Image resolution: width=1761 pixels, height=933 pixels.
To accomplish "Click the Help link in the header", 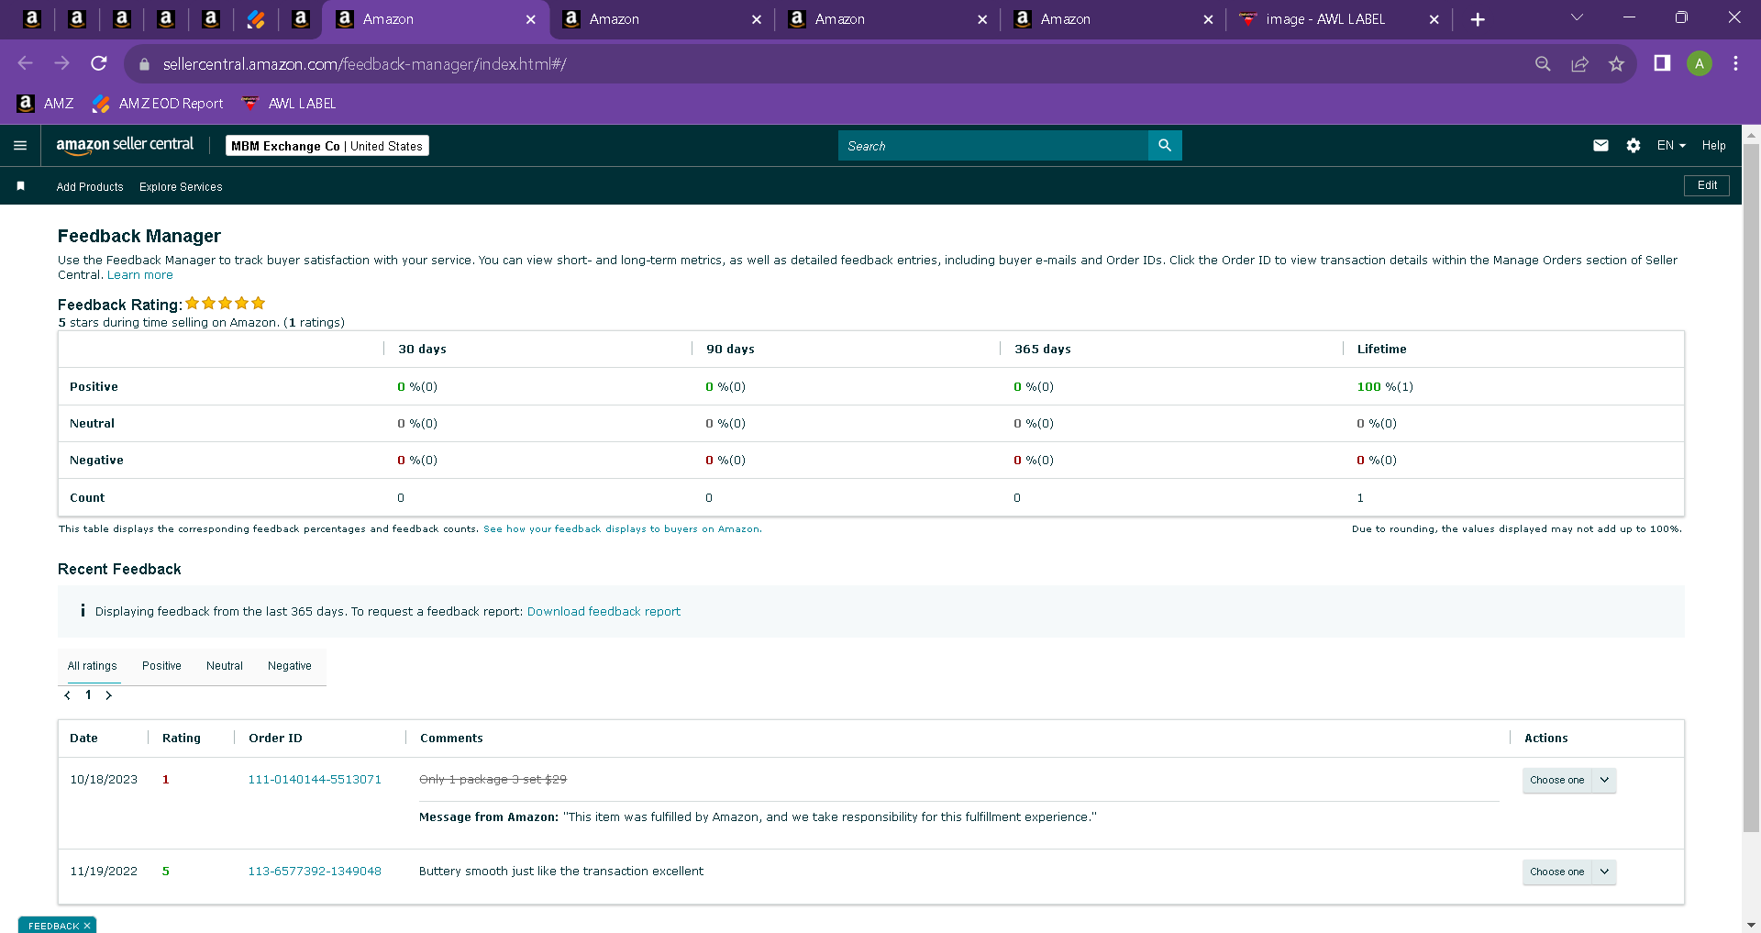I will [1713, 146].
